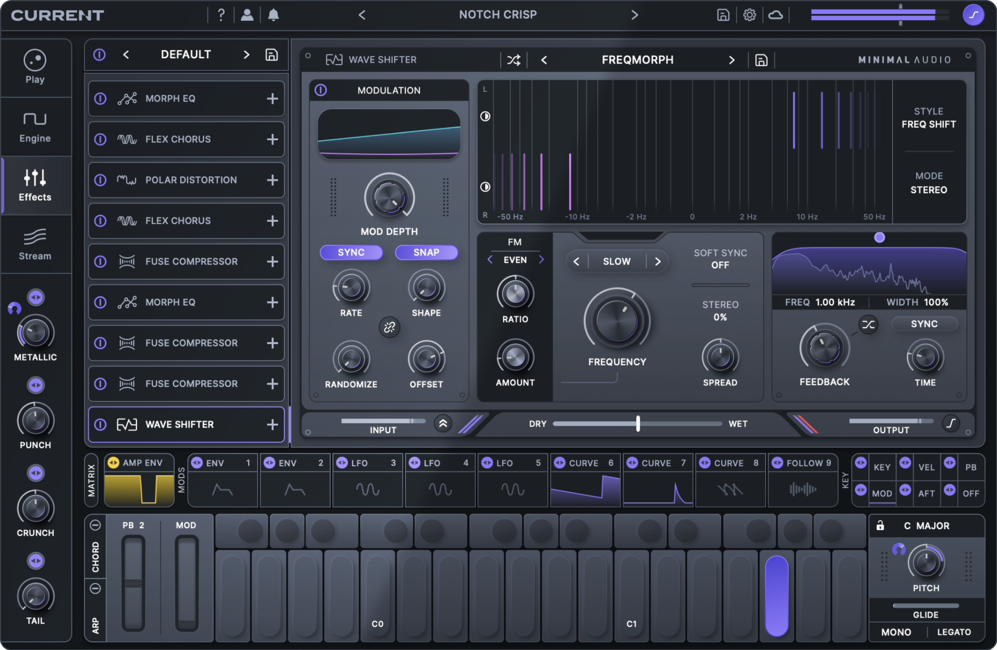
Task: Step to the next preset with the arrow after NOTCH CRISP
Action: (635, 15)
